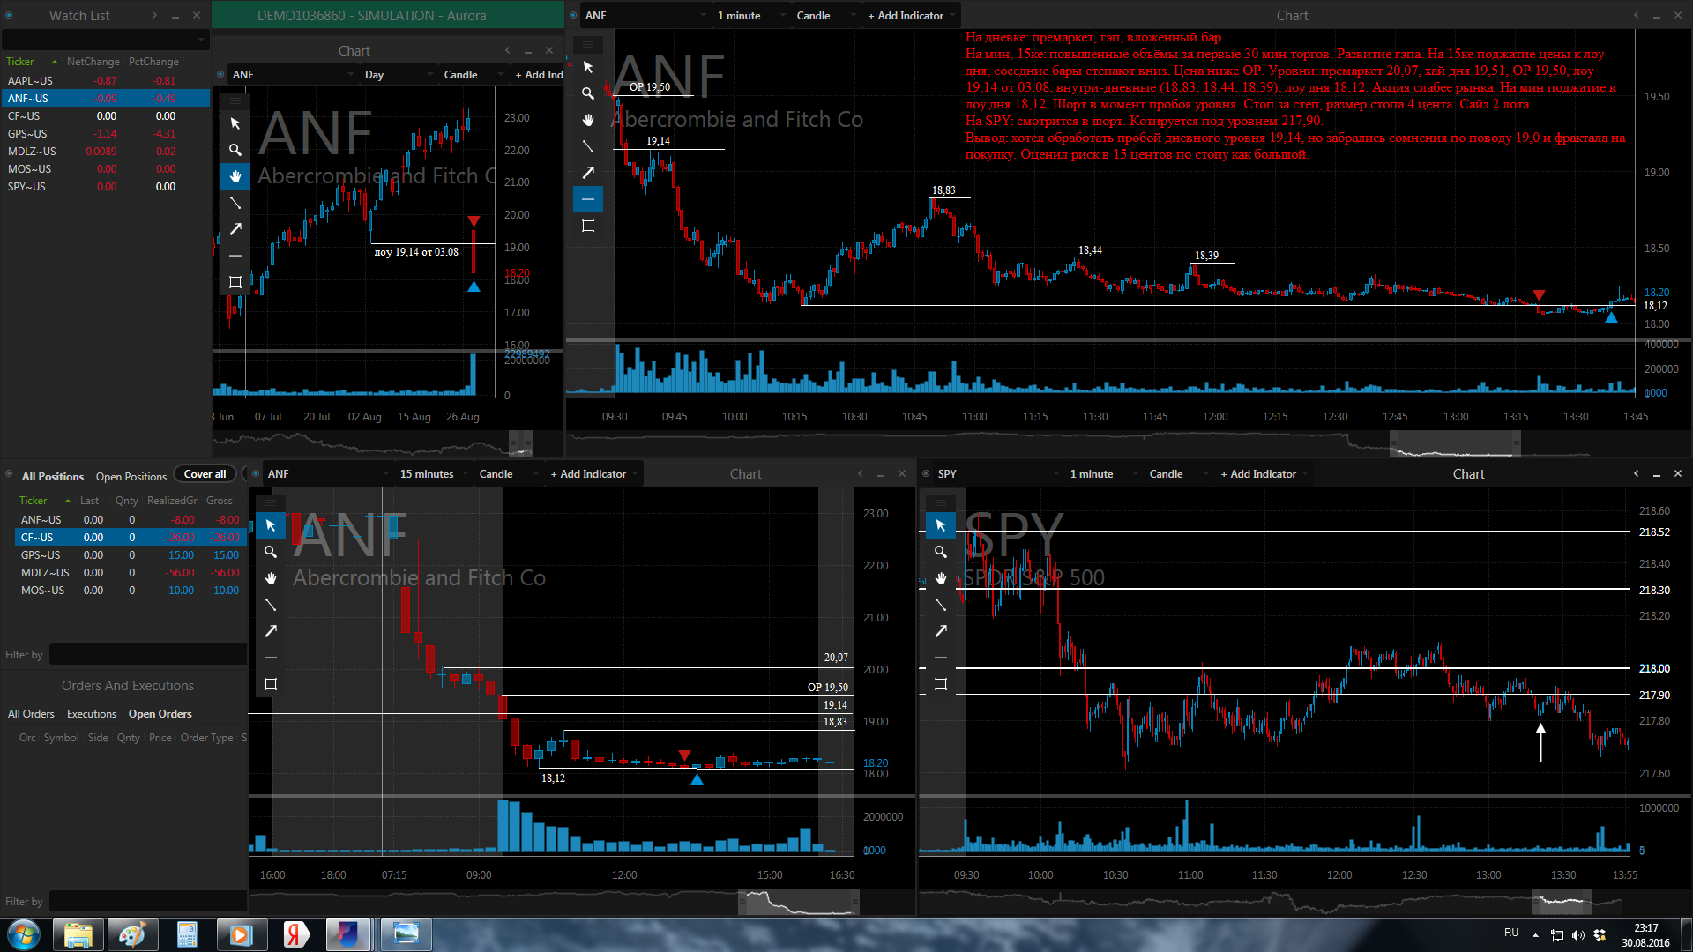Toggle the link circle of ANF 1 minute chart
1693x952 pixels.
click(x=573, y=16)
